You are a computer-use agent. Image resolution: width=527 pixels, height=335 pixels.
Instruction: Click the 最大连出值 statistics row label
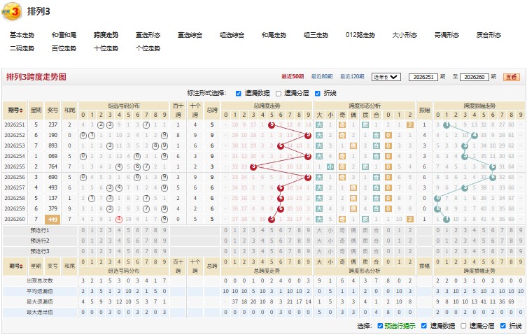pyautogui.click(x=40, y=312)
